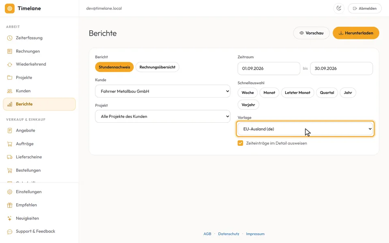
Task: Open Empfehlen via its gift icon
Action: point(10,205)
